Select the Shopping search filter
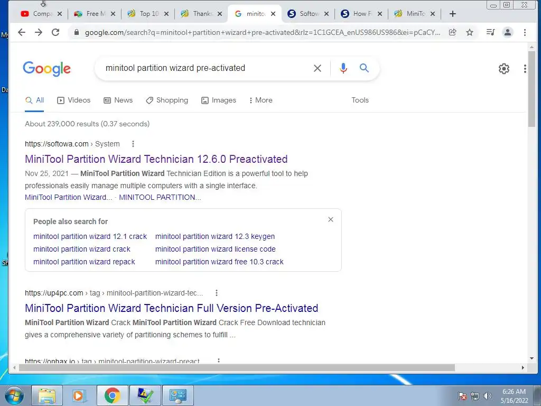541x406 pixels. [x=167, y=100]
